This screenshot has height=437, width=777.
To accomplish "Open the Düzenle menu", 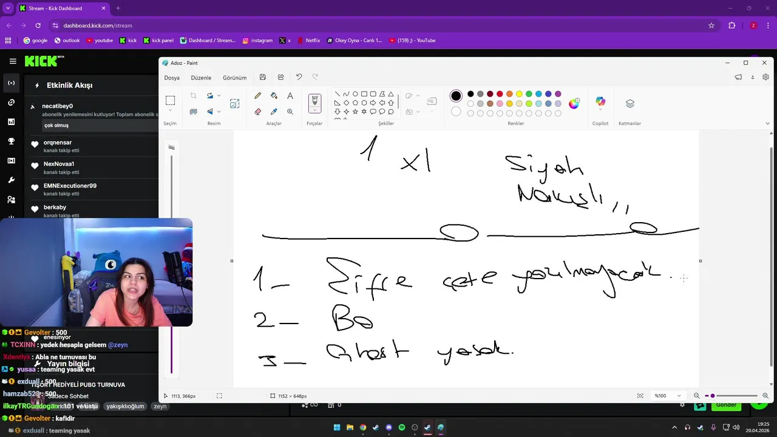I will tap(201, 78).
